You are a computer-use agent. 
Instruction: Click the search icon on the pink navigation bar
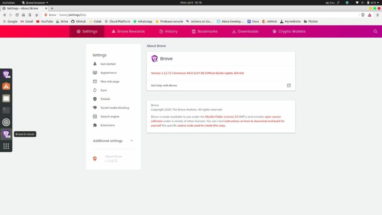375,31
